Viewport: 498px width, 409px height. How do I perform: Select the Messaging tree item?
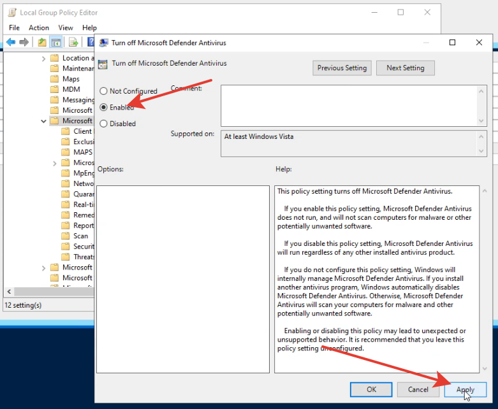pyautogui.click(x=78, y=99)
